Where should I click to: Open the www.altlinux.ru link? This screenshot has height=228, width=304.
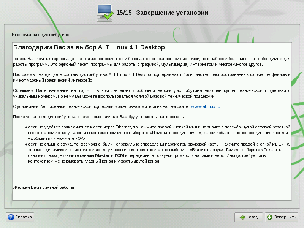tap(205, 107)
